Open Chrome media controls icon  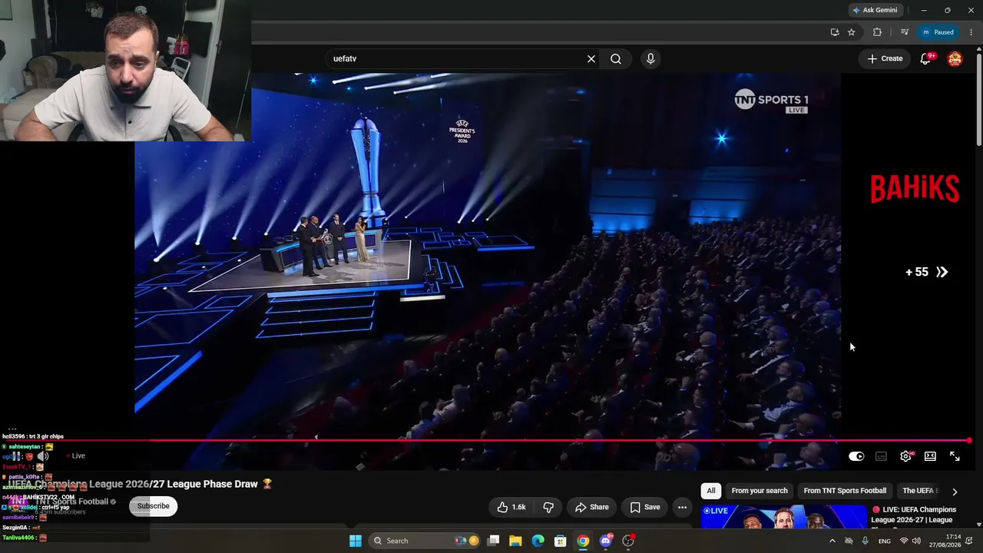point(905,32)
